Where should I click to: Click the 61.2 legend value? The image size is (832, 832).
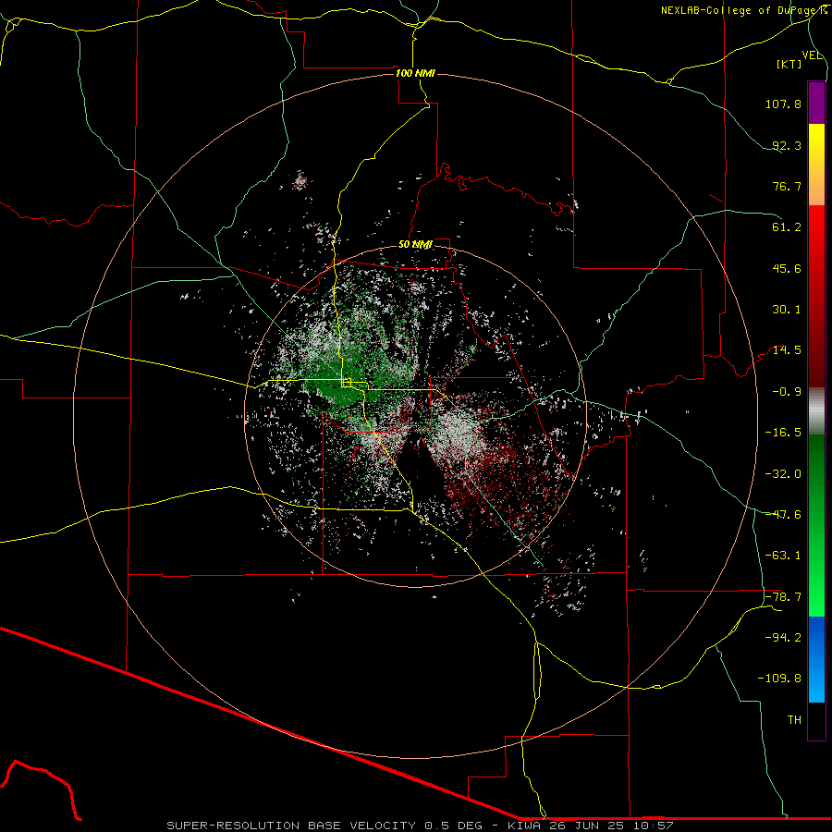(787, 227)
